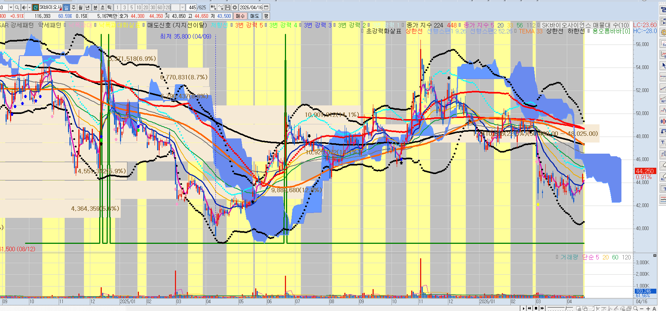Click the SK바이오사이언스 매물대 수(10) label
This screenshot has width=666, height=311.
click(585, 25)
